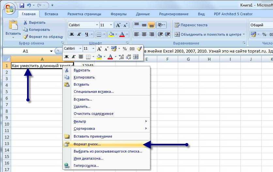Align text left in the ribbon

coord(137,34)
